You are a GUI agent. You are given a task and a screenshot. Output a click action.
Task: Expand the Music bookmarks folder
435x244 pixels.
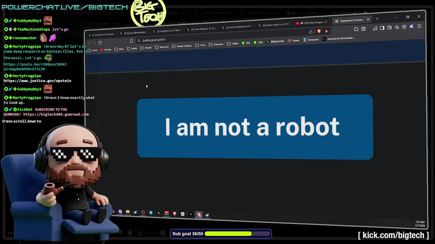(119, 49)
